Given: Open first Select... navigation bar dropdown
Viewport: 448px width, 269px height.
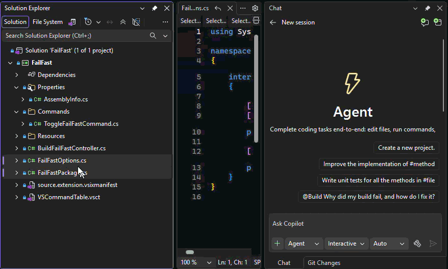Looking at the screenshot, I should click(x=190, y=21).
